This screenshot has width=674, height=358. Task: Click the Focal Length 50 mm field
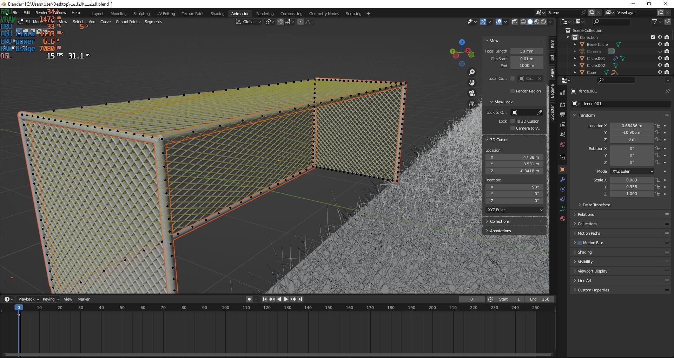527,51
